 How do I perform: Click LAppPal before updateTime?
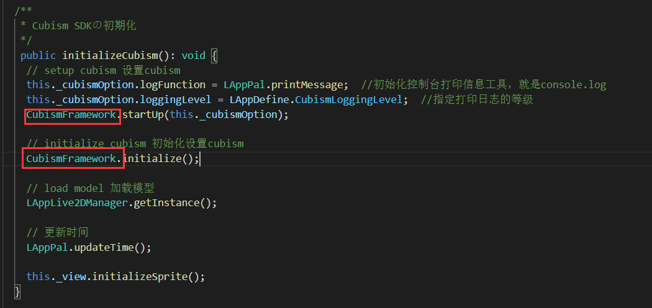click(47, 247)
